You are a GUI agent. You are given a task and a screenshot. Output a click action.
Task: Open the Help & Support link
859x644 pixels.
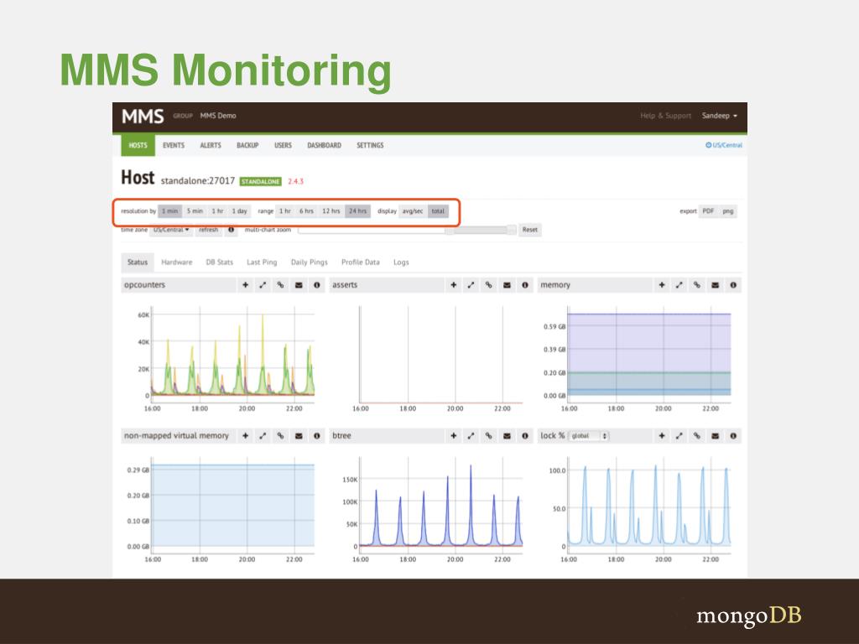click(x=665, y=116)
